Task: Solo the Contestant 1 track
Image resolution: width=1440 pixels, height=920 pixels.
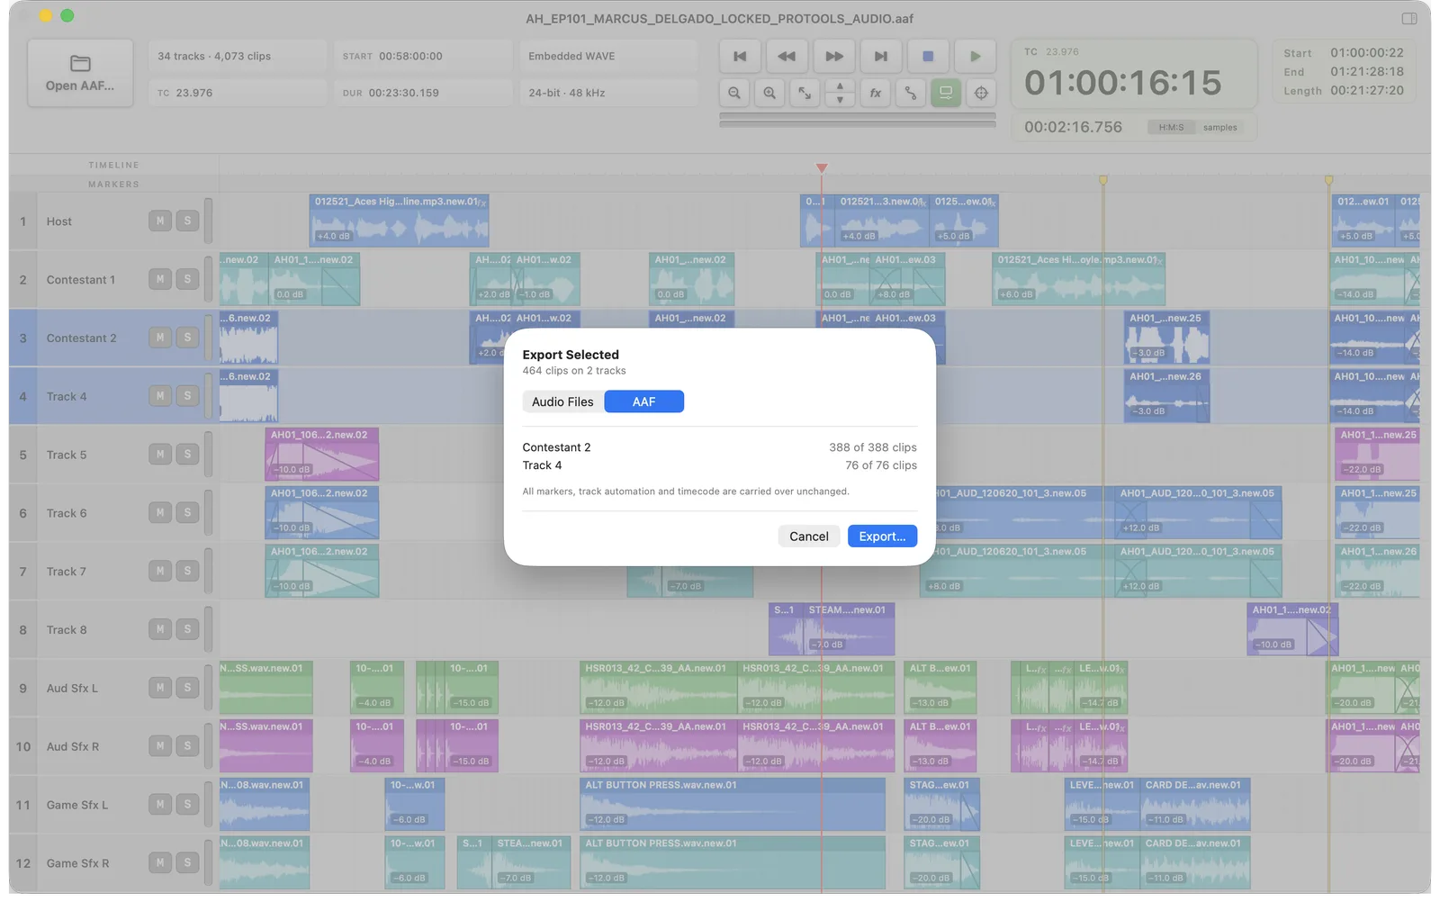Action: pos(187,279)
